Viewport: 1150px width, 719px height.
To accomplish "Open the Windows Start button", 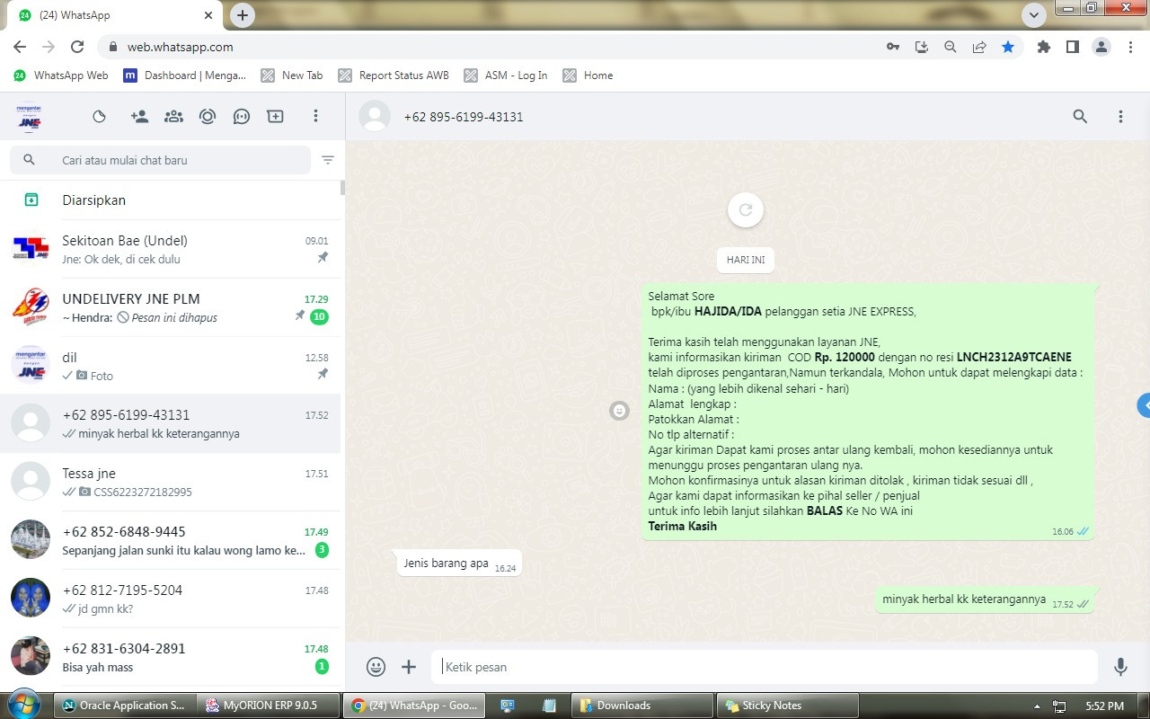I will coord(24,705).
